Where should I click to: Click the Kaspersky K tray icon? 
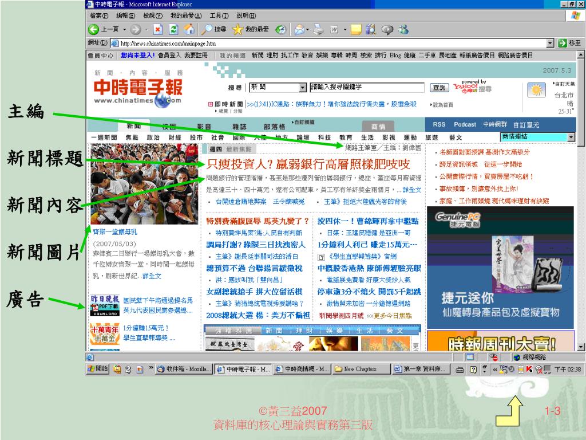[529, 370]
